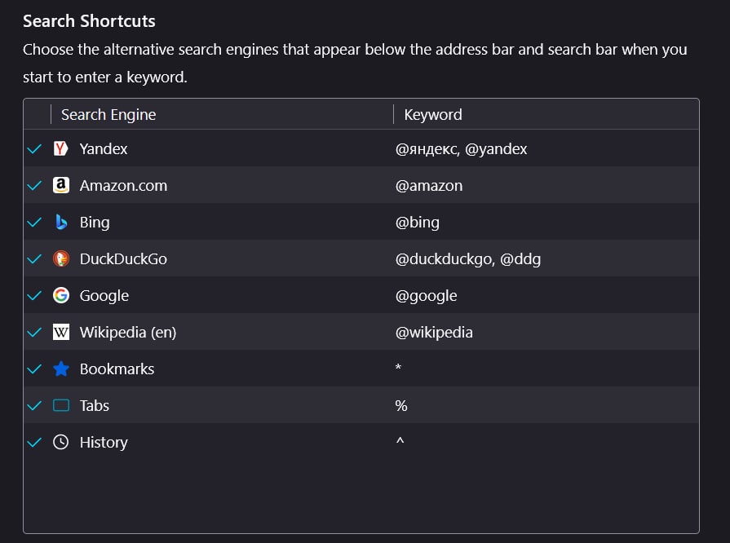Screen dimensions: 730x543
Task: Click the @wikipedia keyword cell
Action: pyautogui.click(x=434, y=333)
